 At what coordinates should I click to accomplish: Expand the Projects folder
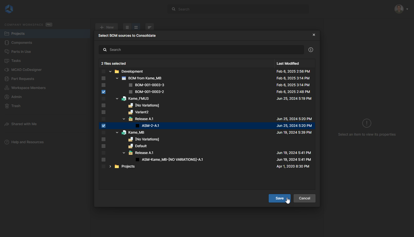point(110,166)
